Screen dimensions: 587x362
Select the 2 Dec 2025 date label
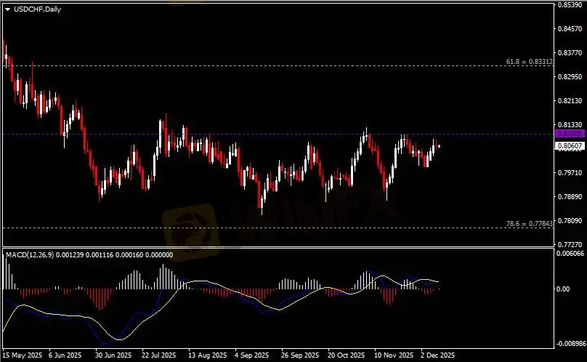click(x=437, y=356)
